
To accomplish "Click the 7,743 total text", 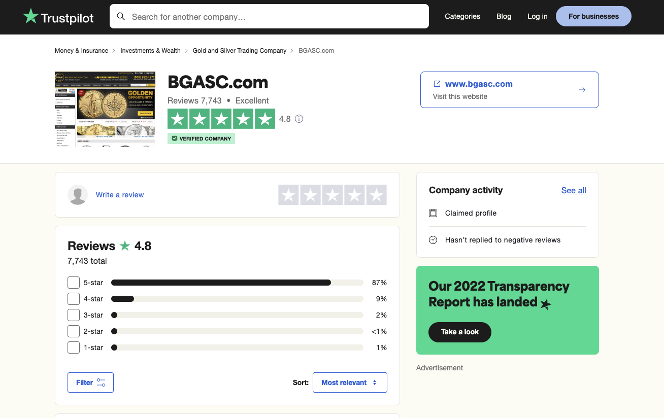I will pyautogui.click(x=87, y=261).
